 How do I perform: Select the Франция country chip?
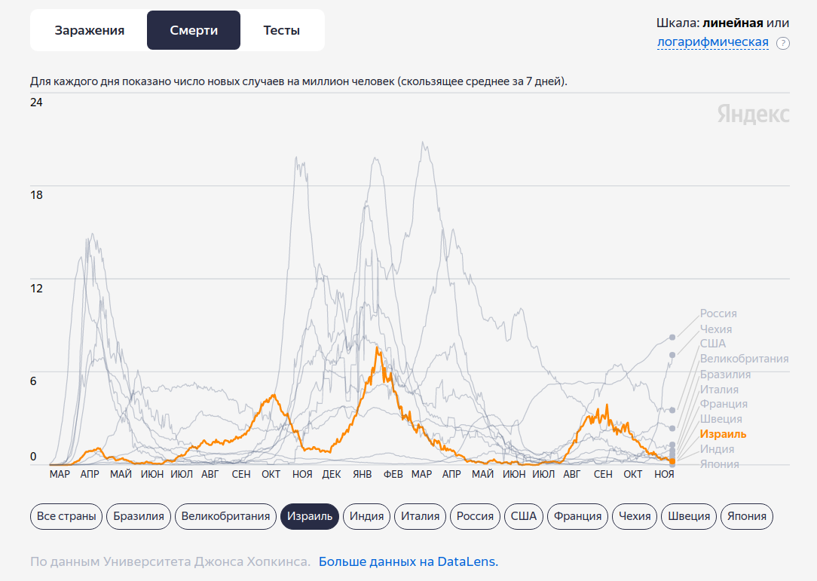click(x=577, y=516)
